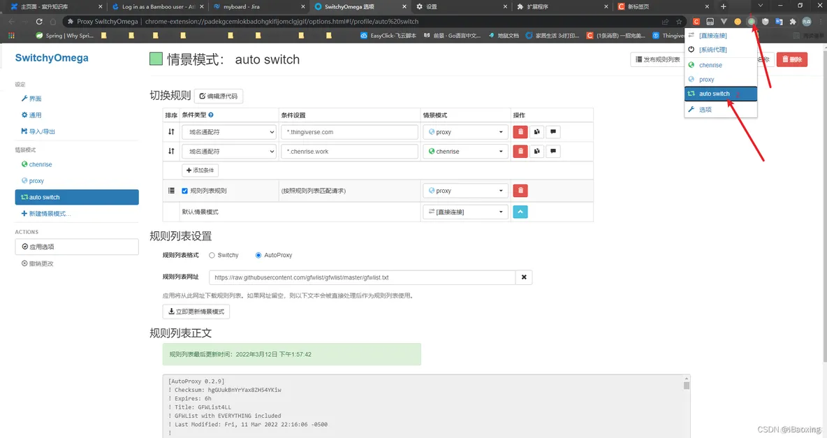The width and height of the screenshot is (827, 438).
Task: Click sort handle of the chenrise.work rule row
Action: point(171,152)
